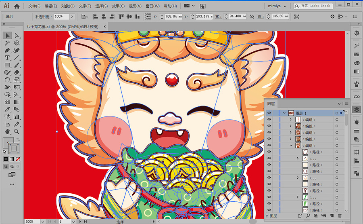This screenshot has height=224, width=363.
Task: Open zoom level dropdown beside 200%
Action: click(43, 222)
